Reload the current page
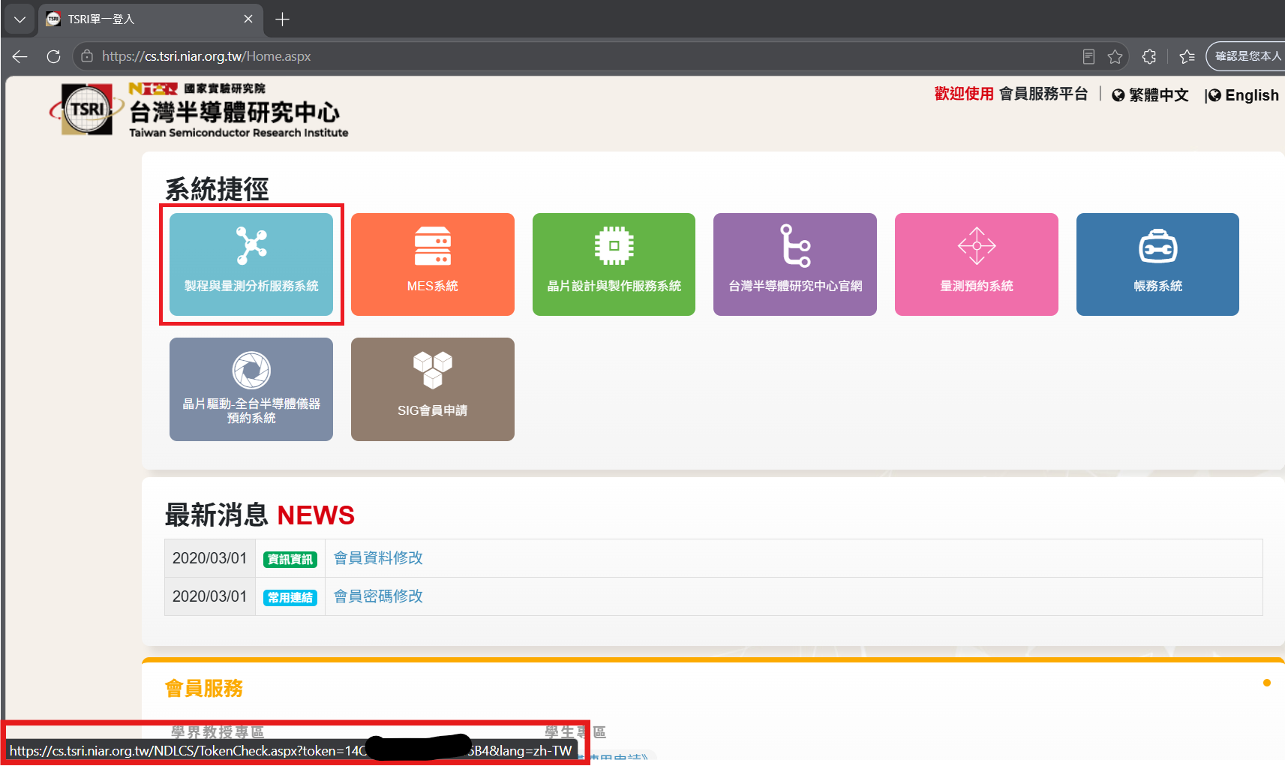 tap(53, 56)
